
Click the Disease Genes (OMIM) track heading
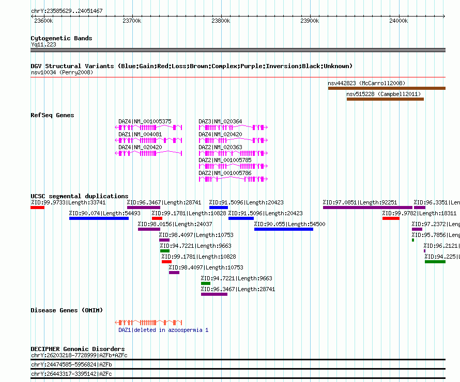67,310
